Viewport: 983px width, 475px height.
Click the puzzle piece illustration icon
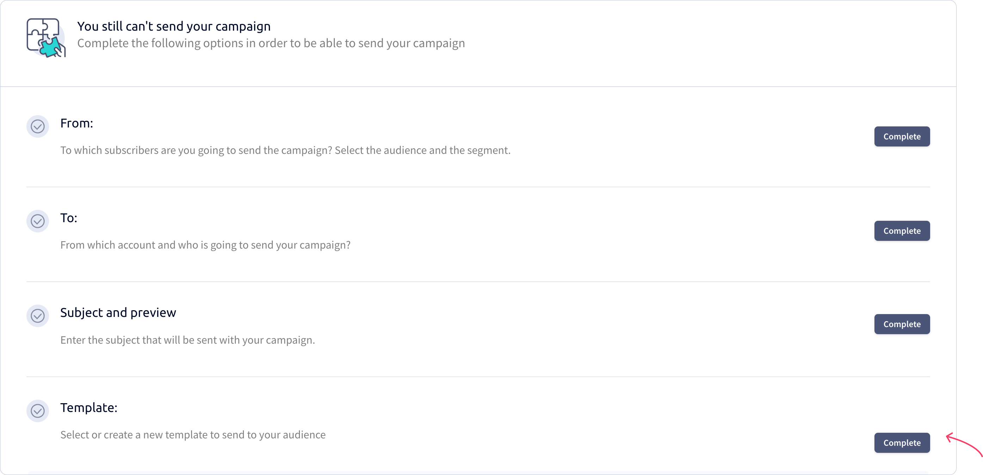46,38
